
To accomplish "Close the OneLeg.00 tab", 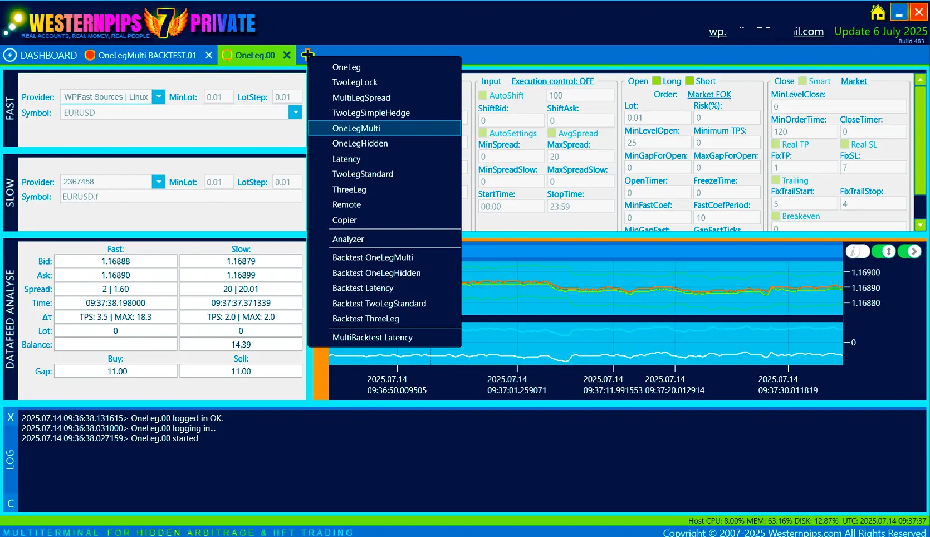I will (x=287, y=55).
